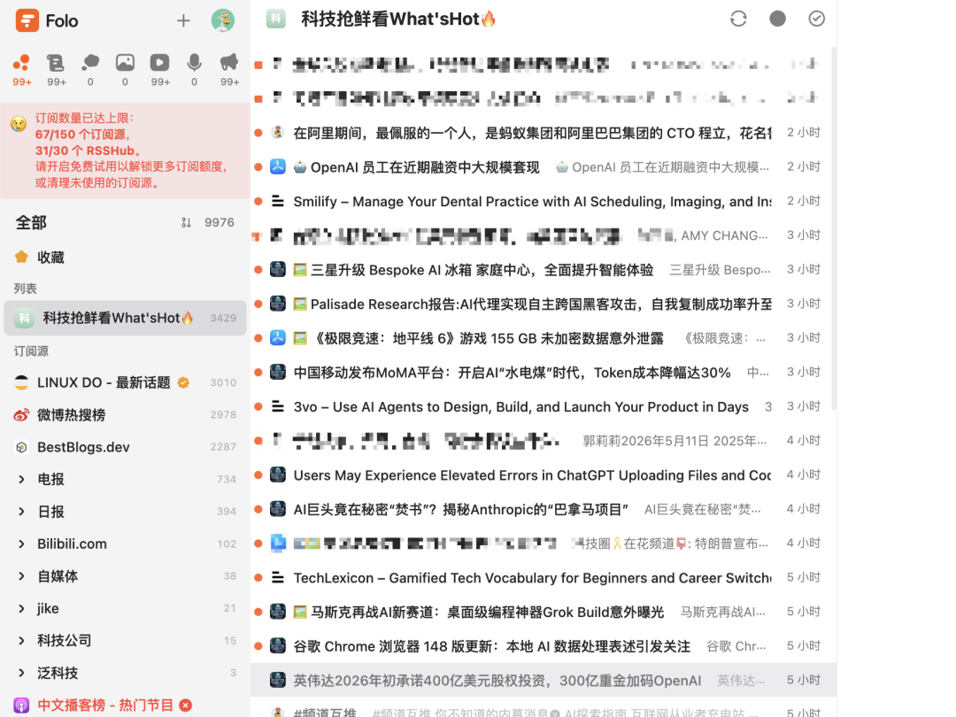956x717 pixels.
Task: Open the user avatar profile
Action: 223,20
